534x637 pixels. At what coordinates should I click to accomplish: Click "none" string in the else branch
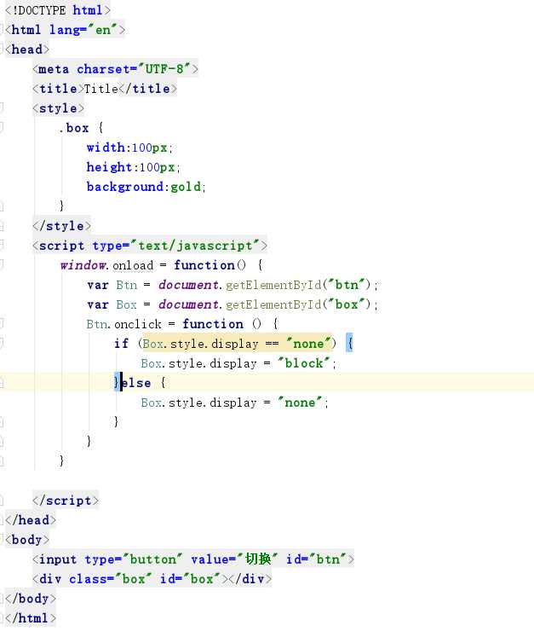pyautogui.click(x=300, y=402)
